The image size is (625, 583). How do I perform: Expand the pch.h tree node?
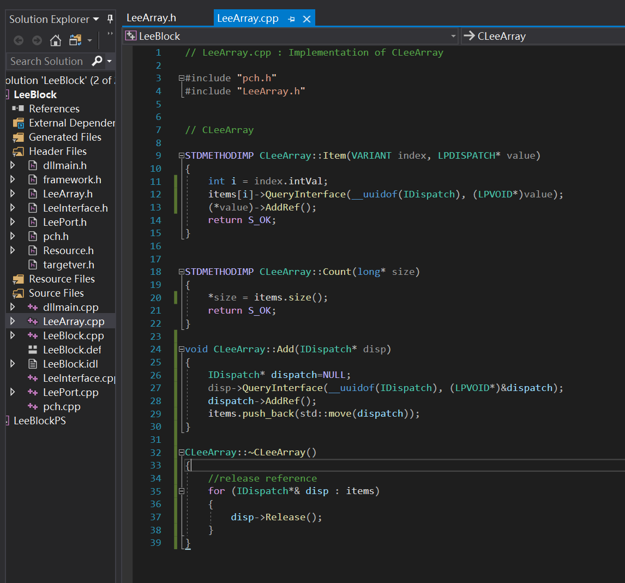[13, 236]
